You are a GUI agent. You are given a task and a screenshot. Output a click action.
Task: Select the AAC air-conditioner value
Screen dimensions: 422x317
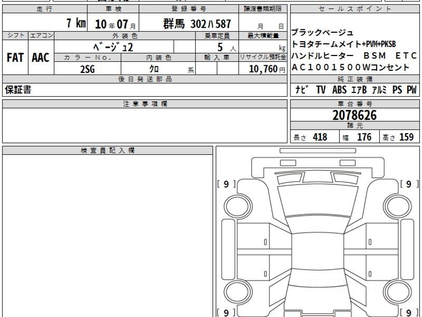click(41, 58)
